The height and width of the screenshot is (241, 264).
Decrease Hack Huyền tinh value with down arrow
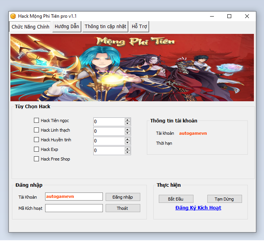coord(128,143)
